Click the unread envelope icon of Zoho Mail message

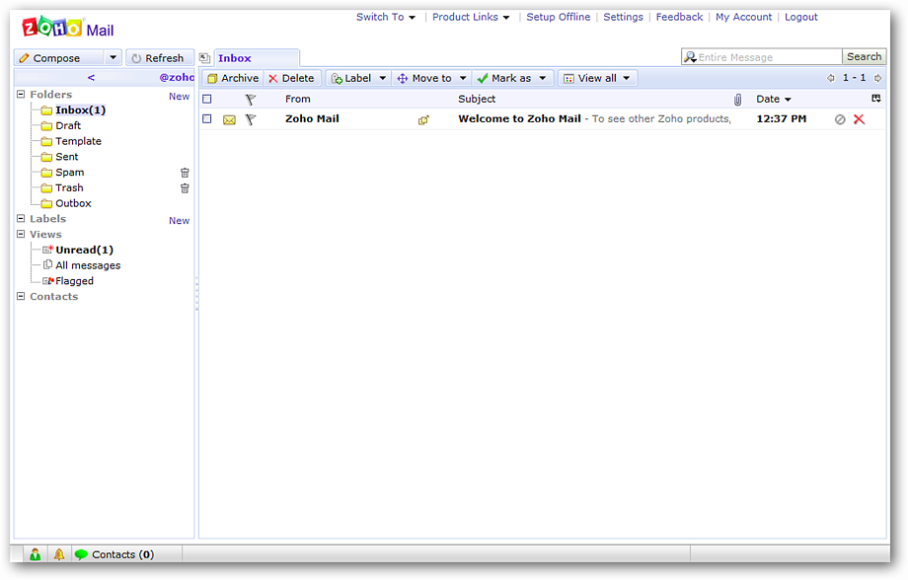click(x=229, y=119)
